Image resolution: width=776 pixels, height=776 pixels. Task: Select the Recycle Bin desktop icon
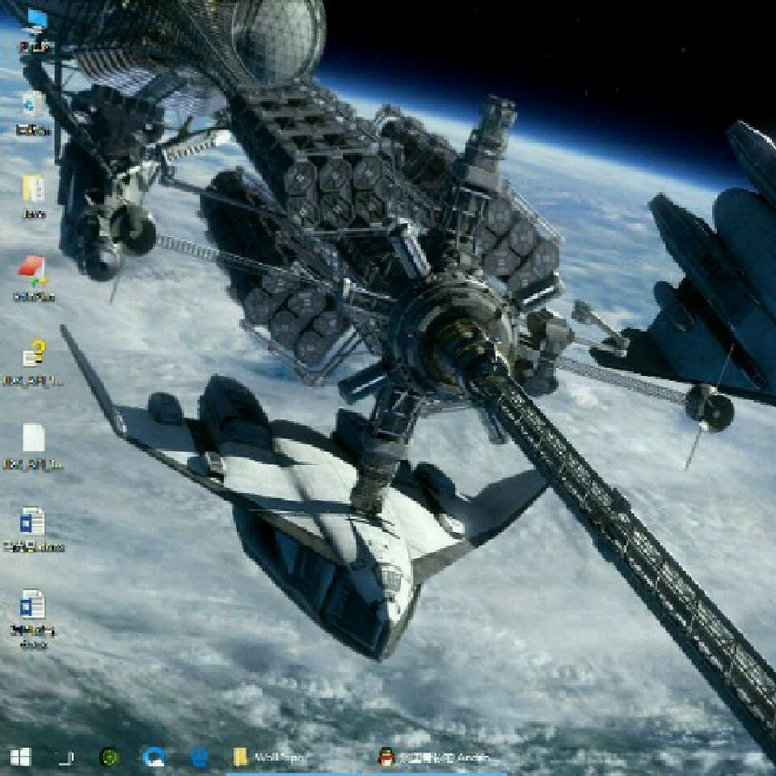click(34, 114)
